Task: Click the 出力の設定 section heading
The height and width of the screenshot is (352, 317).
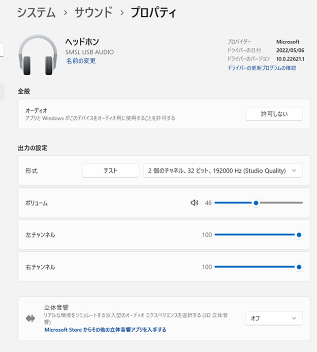Action: (x=33, y=148)
